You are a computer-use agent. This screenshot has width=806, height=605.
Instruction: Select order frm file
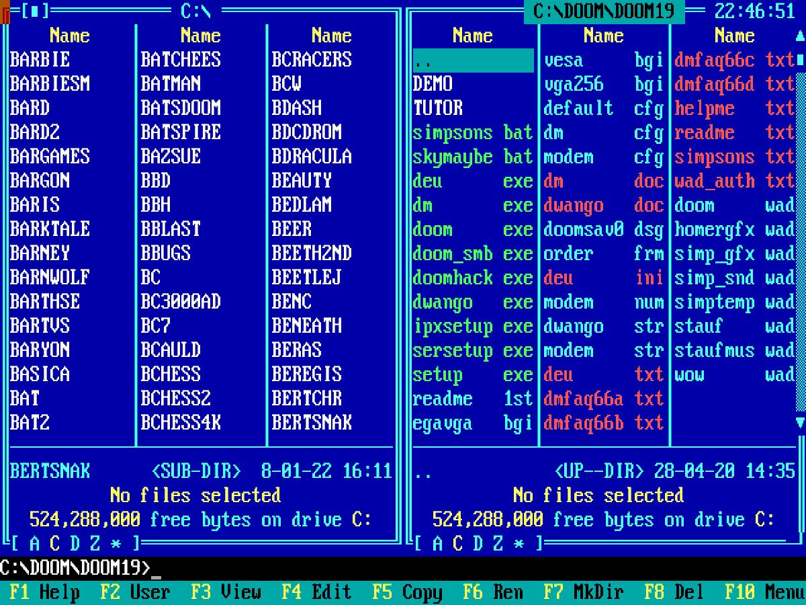[x=604, y=253]
